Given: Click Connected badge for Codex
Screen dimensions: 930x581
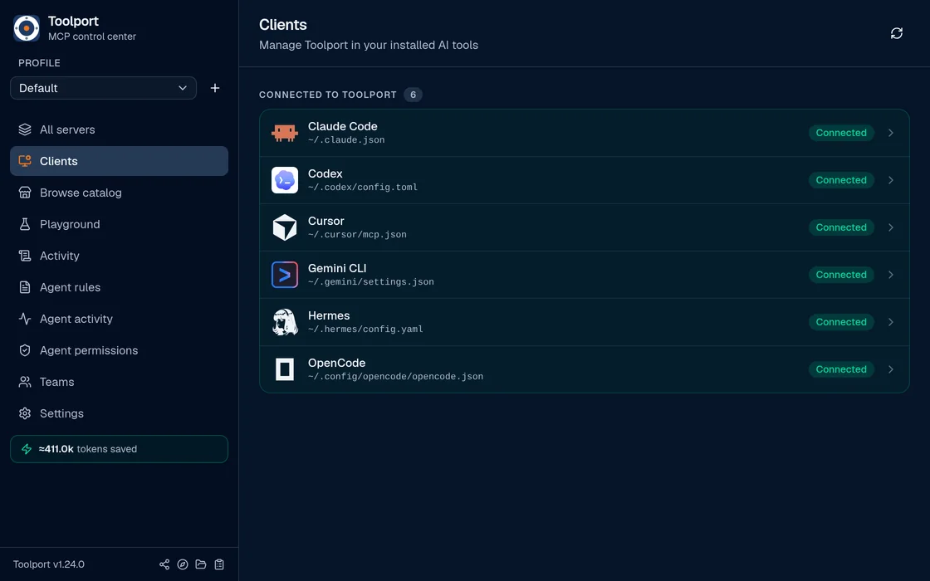Looking at the screenshot, I should click(x=841, y=180).
